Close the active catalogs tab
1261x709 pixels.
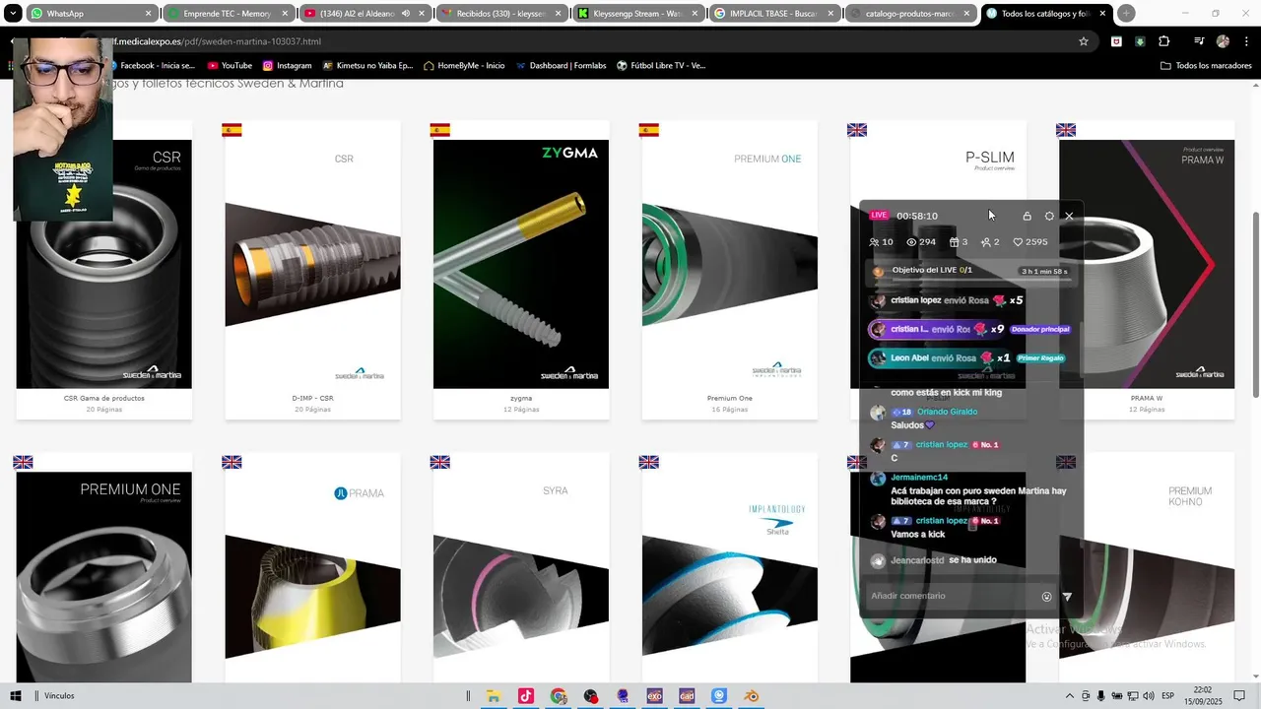(x=1103, y=14)
